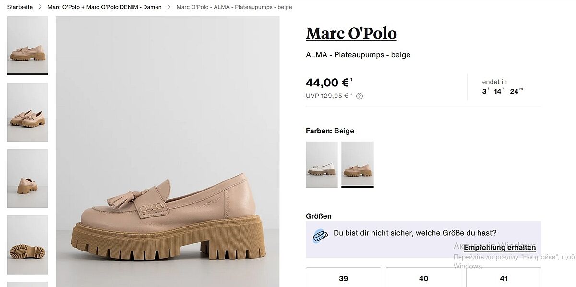Screen dimensions: 576x287
Task: Show the pair-of-shoes thumbnail
Action: pos(27,112)
